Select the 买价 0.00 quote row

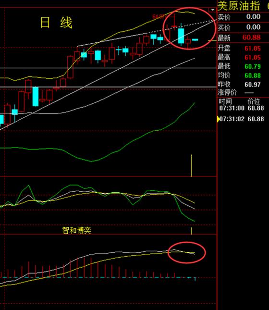click(243, 27)
